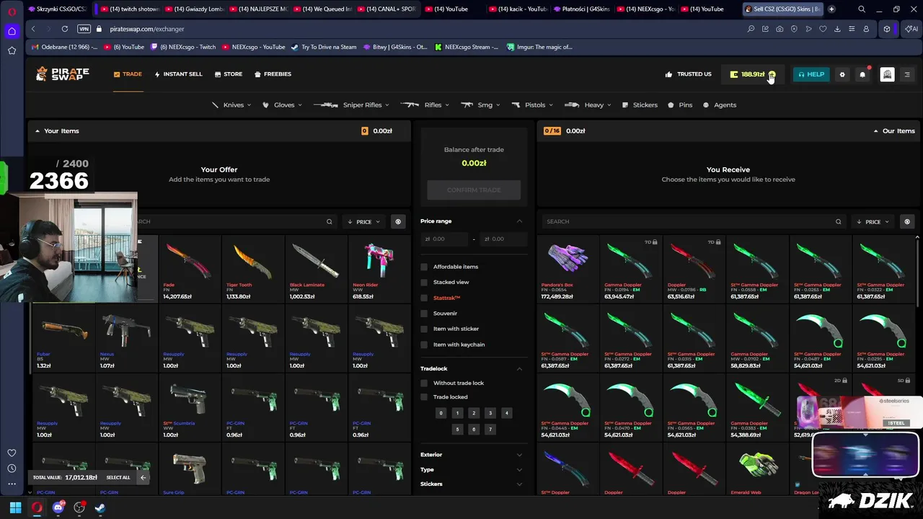Screen dimensions: 923x519
Task: Open hamburger menu next to avatar
Action: 907,74
